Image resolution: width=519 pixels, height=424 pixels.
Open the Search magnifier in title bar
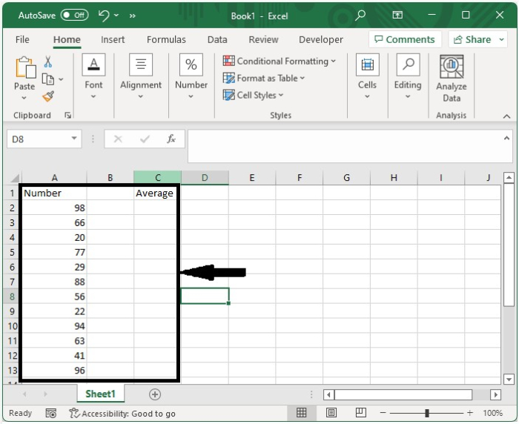[x=360, y=15]
